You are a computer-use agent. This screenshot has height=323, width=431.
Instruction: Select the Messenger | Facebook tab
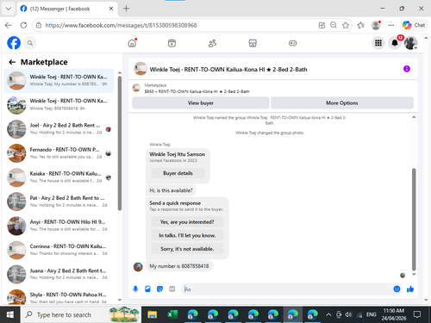point(66,9)
